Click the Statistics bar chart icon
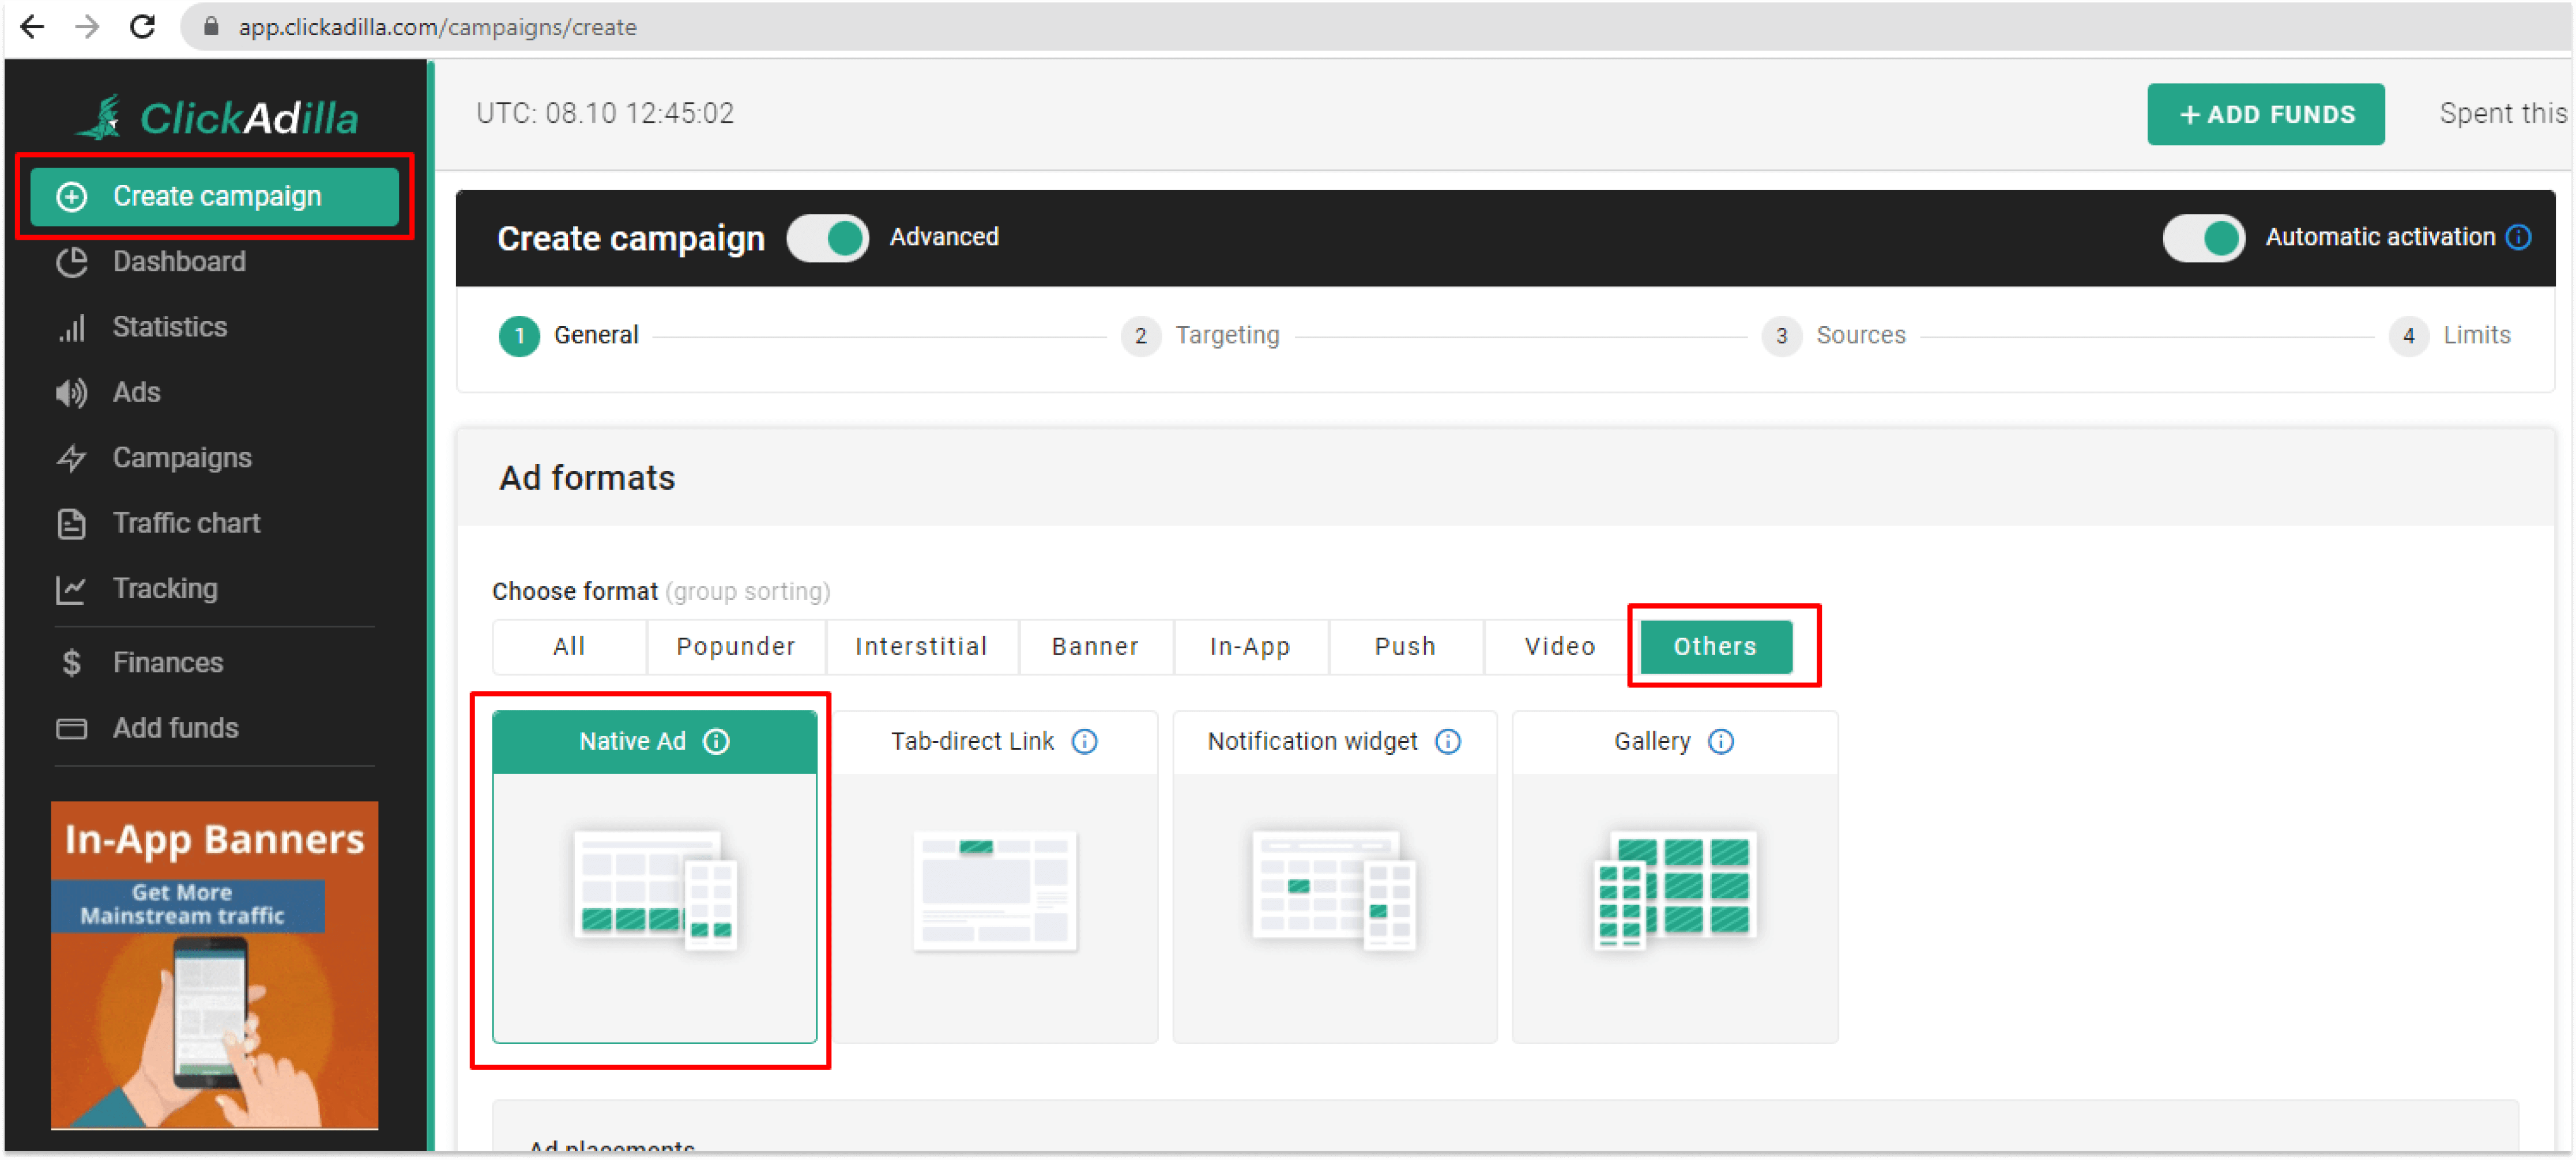The width and height of the screenshot is (2576, 1160). (71, 328)
